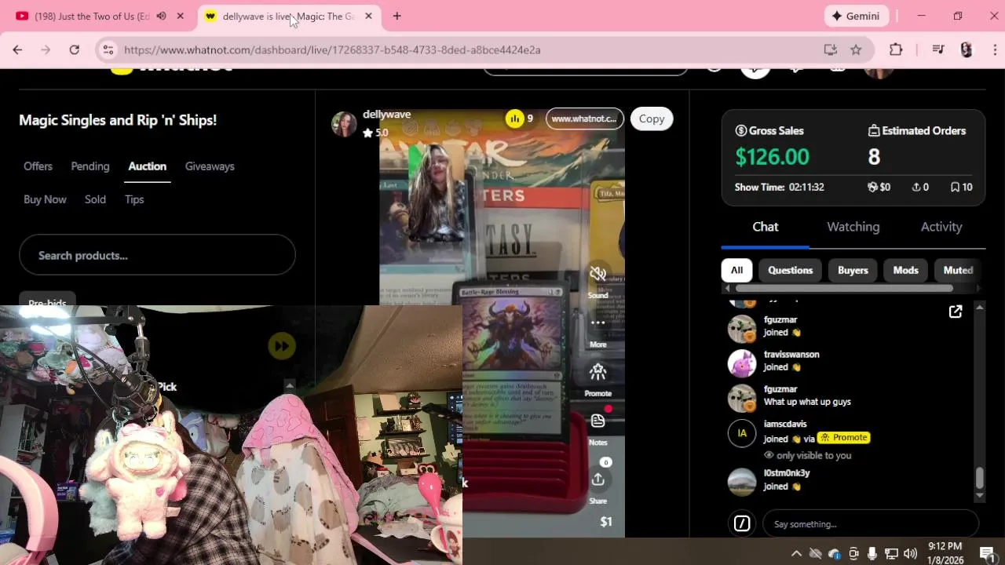The width and height of the screenshot is (1005, 565).
Task: Click the www.whatnot.c... link pill
Action: tap(584, 118)
